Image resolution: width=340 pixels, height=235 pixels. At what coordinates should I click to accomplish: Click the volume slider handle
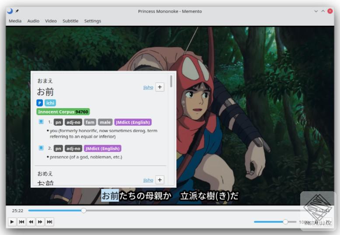point(285,222)
